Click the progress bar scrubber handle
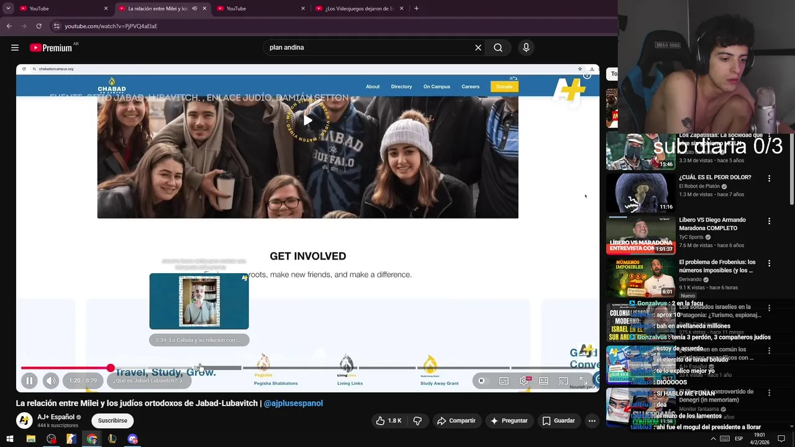Image resolution: width=795 pixels, height=447 pixels. [111, 368]
